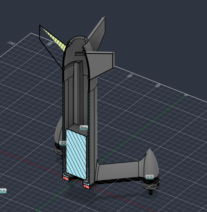Select the joint icon at far left edge
207x212 pixels.
pyautogui.click(x=3, y=191)
